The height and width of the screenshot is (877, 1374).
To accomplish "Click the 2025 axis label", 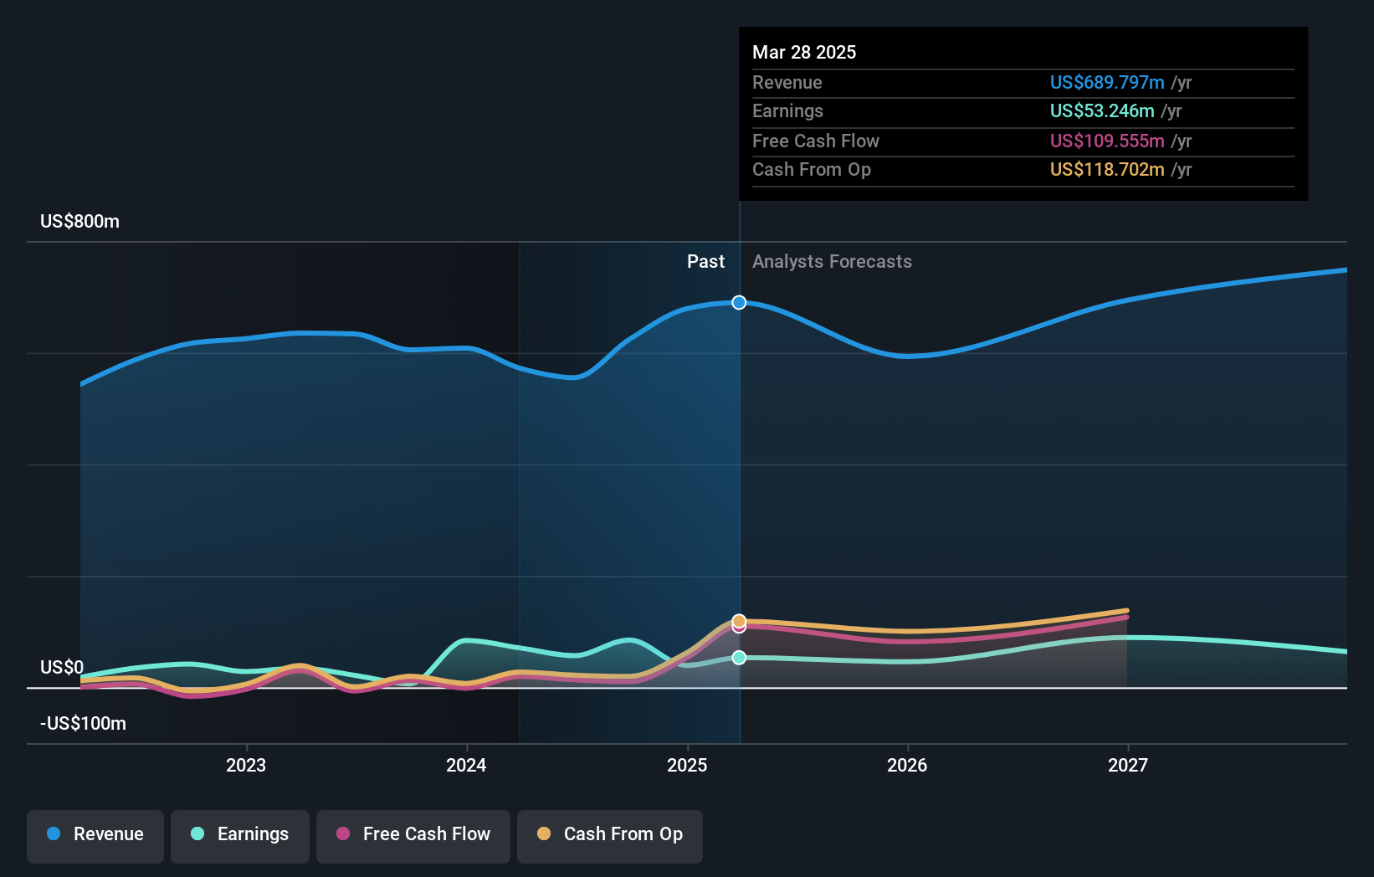I will (687, 765).
